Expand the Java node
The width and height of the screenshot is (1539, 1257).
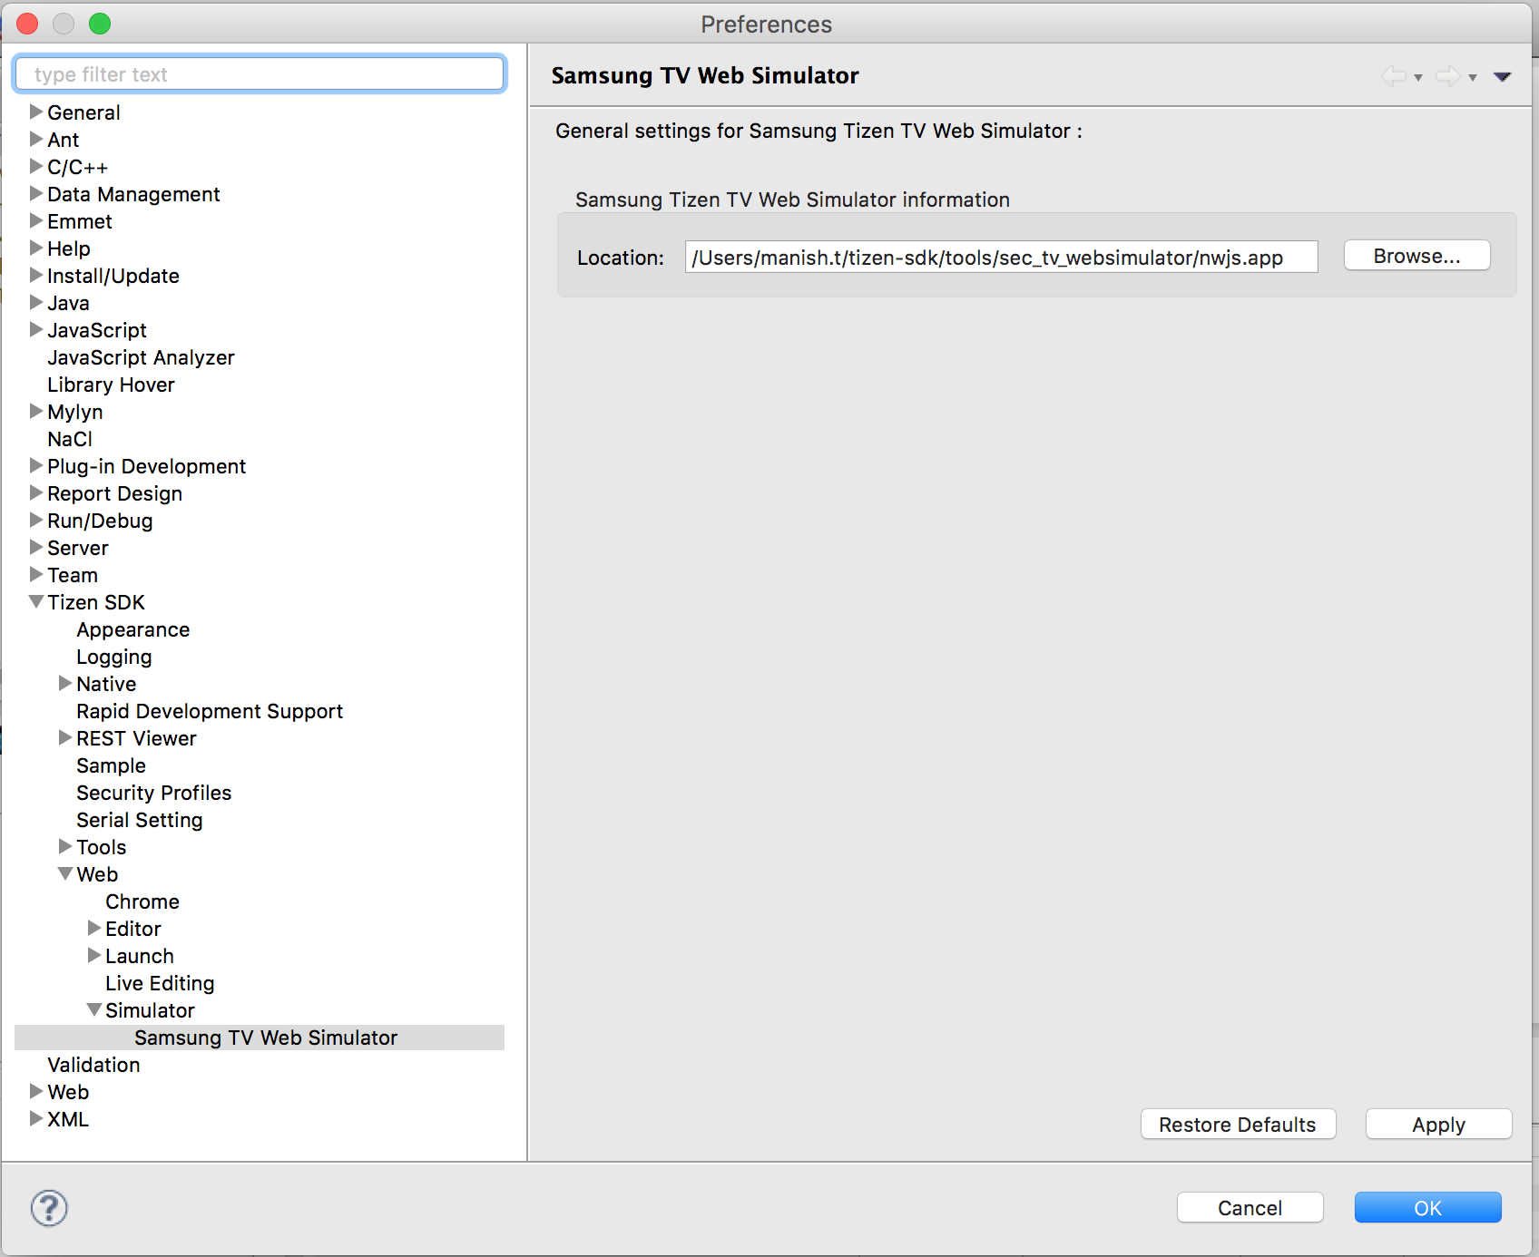36,302
